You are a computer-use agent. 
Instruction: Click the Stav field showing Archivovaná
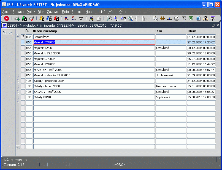pos(171,75)
